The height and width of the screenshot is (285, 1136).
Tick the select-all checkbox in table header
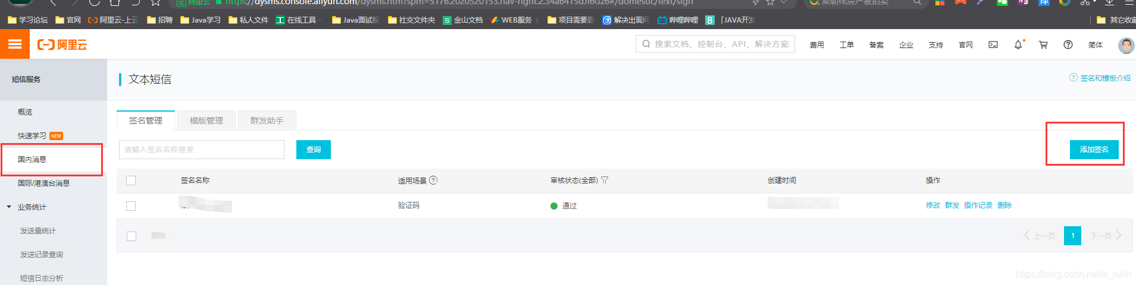click(131, 180)
